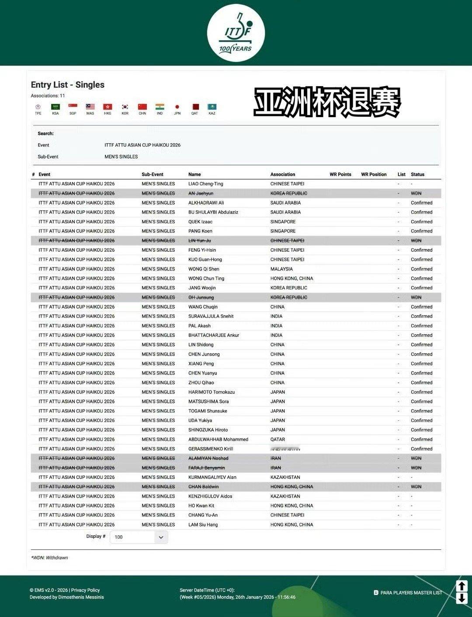This screenshot has width=472, height=617.
Task: Click player name MATSUSHIMA Sora
Action: click(x=208, y=402)
